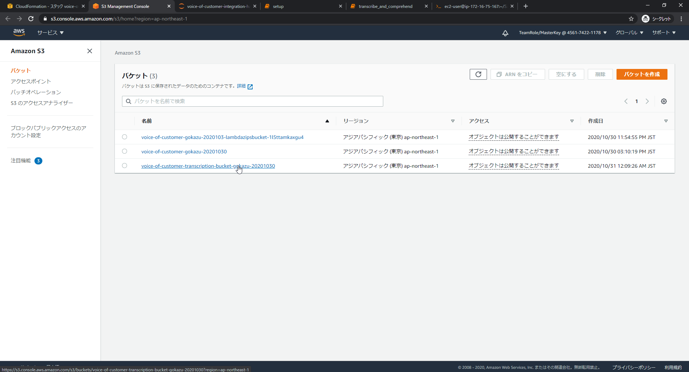Open the サポート dropdown menu
The image size is (689, 372).
coord(664,33)
